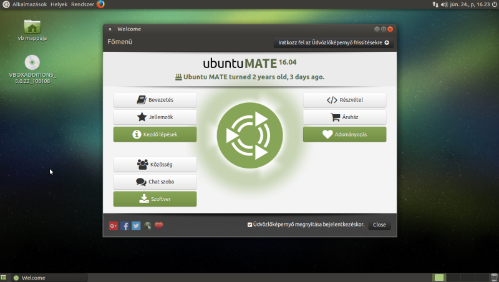
Task: Open the Bevezetés section
Action: pyautogui.click(x=155, y=100)
